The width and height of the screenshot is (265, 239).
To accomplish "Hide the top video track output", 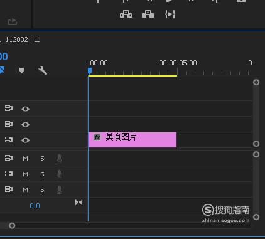I will [25, 109].
